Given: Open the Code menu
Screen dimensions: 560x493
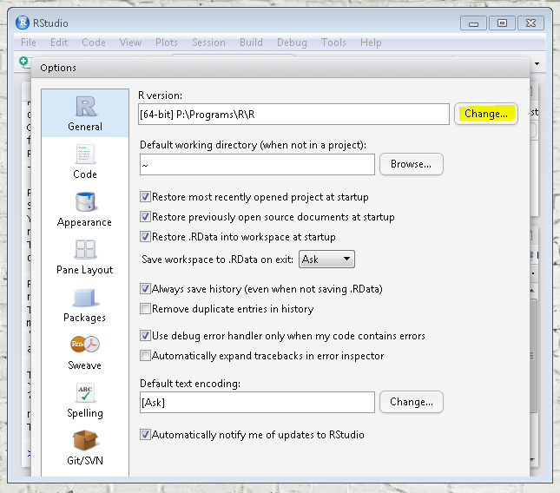Looking at the screenshot, I should point(94,43).
